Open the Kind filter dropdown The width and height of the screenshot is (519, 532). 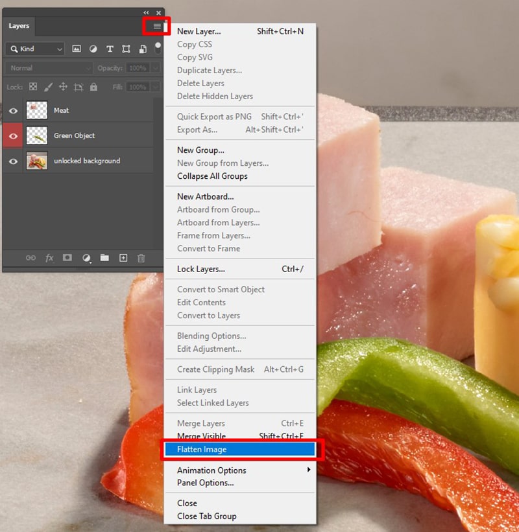[34, 49]
